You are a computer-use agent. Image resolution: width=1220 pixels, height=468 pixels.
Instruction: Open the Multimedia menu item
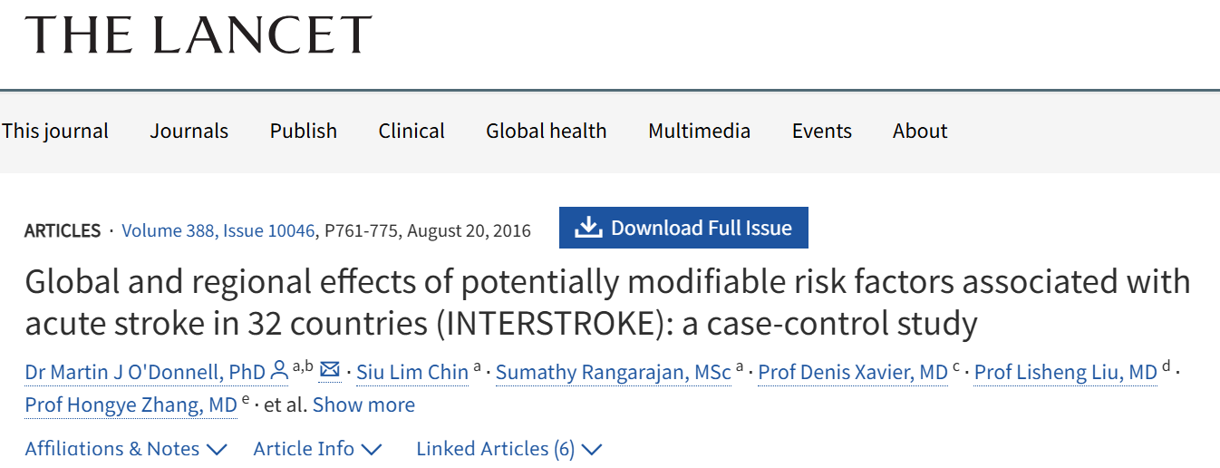tap(699, 131)
